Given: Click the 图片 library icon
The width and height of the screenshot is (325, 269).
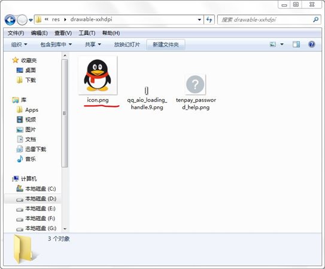Looking at the screenshot, I should 20,130.
